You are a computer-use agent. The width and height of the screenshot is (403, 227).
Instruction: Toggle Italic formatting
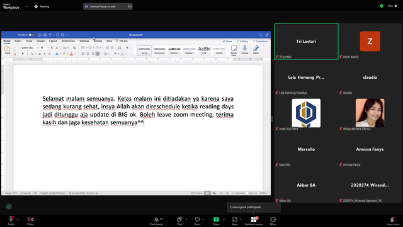pos(28,54)
